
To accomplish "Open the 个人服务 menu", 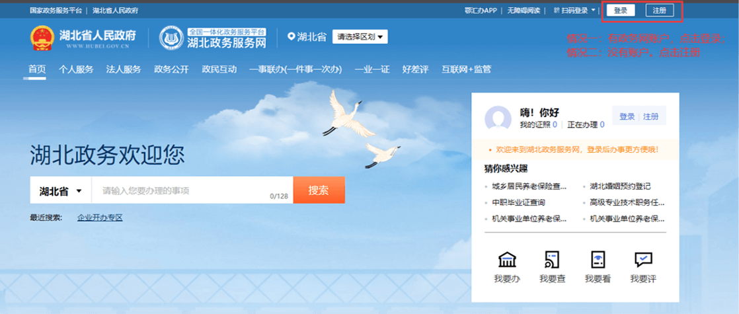I will [76, 69].
